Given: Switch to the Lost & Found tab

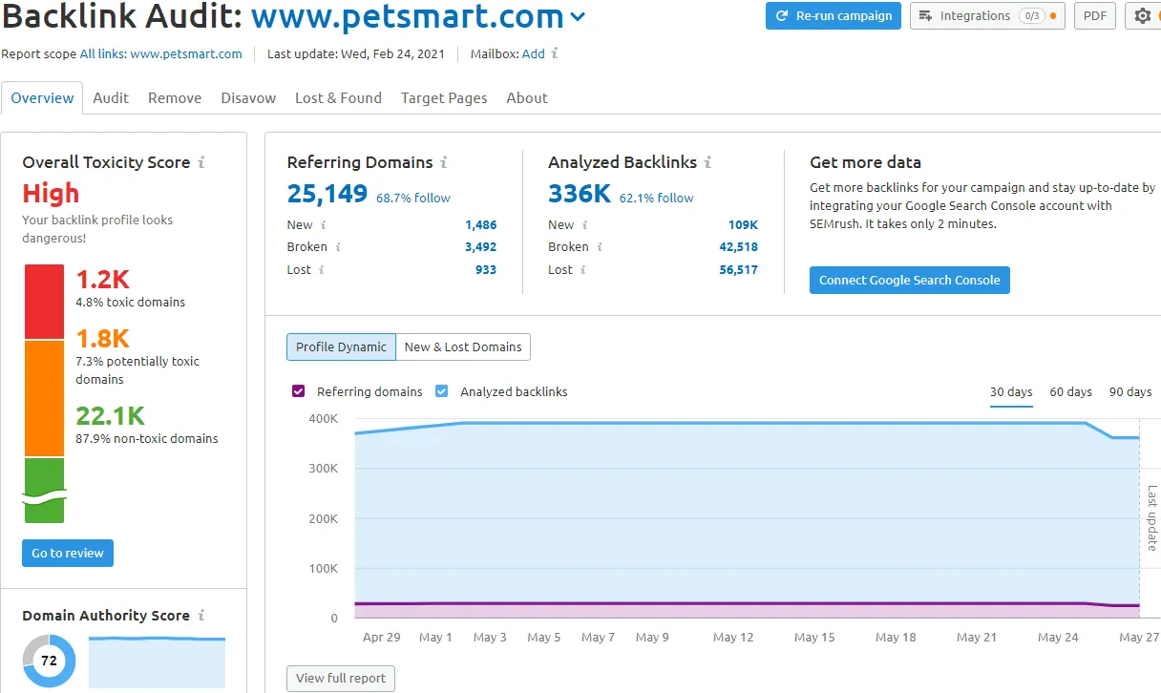Looking at the screenshot, I should [338, 97].
